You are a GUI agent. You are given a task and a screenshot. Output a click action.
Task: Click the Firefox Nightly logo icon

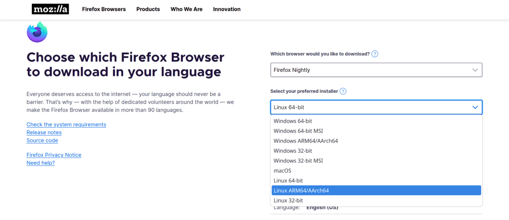pos(37,32)
